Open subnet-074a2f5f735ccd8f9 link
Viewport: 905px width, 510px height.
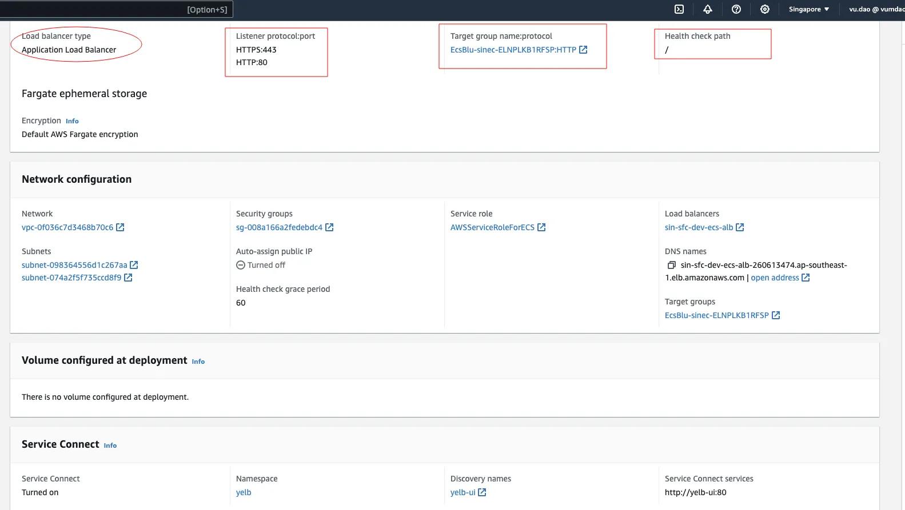71,278
